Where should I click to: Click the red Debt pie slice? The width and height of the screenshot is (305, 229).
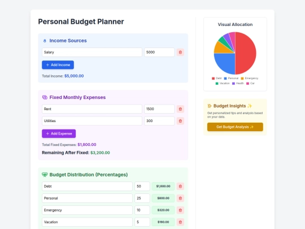pyautogui.click(x=246, y=53)
